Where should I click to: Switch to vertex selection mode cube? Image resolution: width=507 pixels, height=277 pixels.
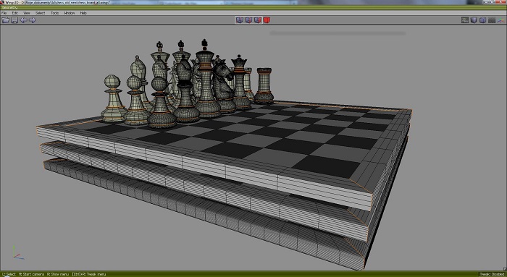[x=239, y=20]
